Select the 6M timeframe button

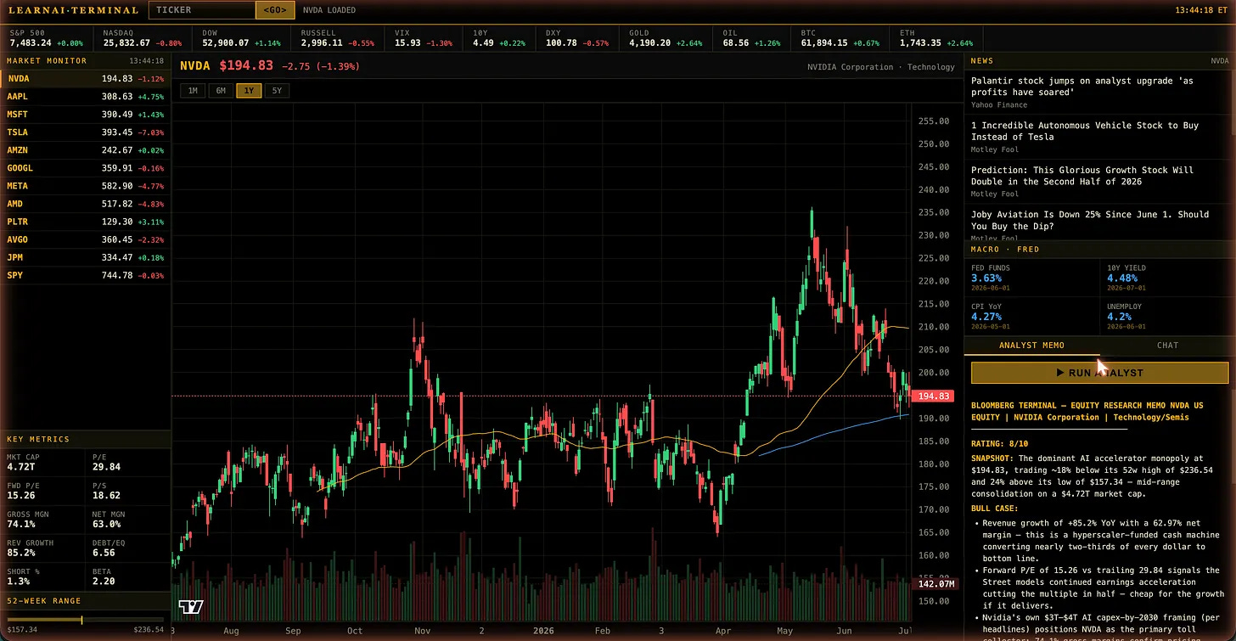tap(221, 90)
